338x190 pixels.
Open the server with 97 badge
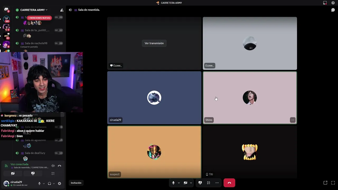tap(6, 36)
